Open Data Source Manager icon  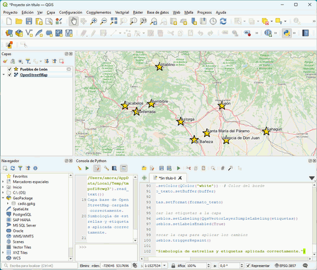[x=9, y=33]
